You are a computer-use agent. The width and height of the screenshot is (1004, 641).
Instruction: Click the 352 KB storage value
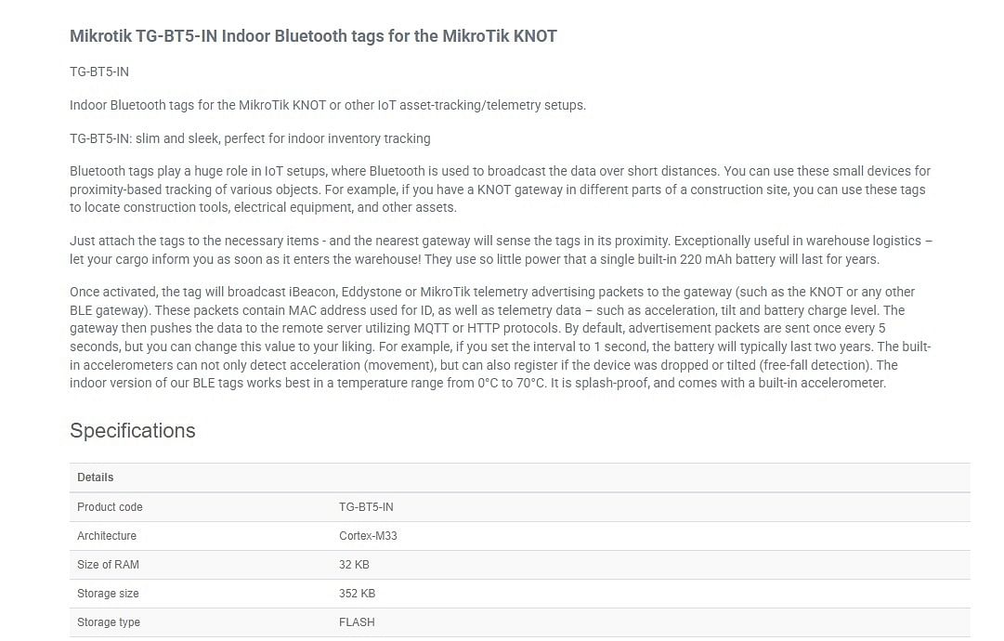click(x=358, y=594)
